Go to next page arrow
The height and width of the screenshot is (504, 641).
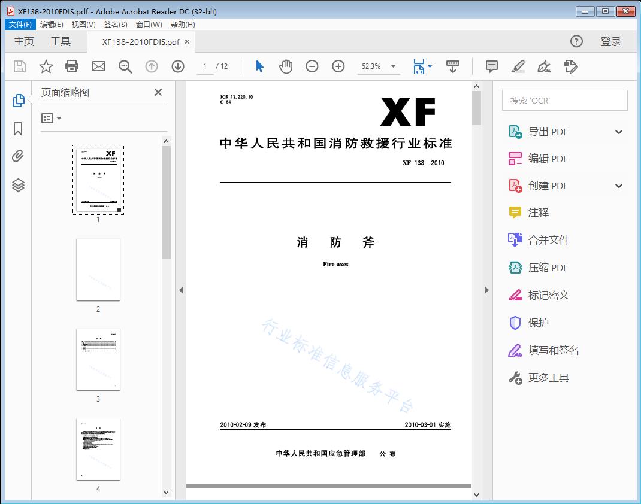(x=178, y=66)
